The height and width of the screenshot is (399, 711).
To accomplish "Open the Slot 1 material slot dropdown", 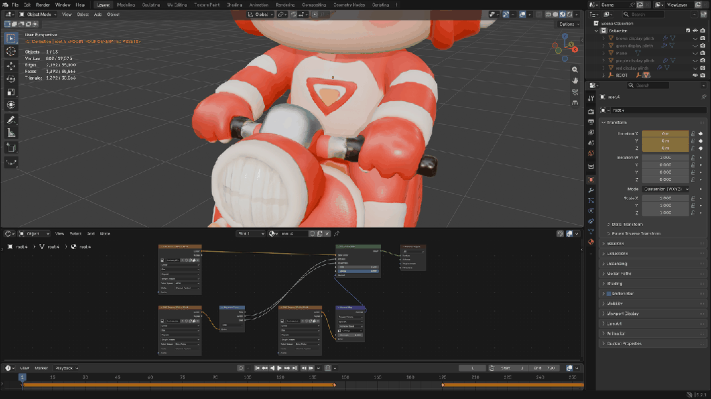I will pos(250,234).
